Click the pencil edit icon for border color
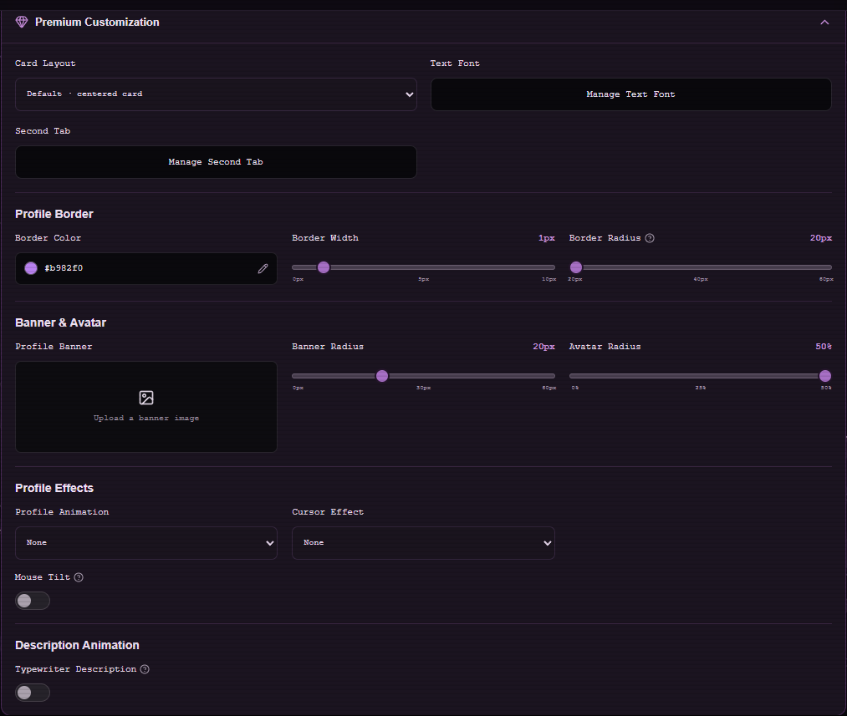 point(263,268)
